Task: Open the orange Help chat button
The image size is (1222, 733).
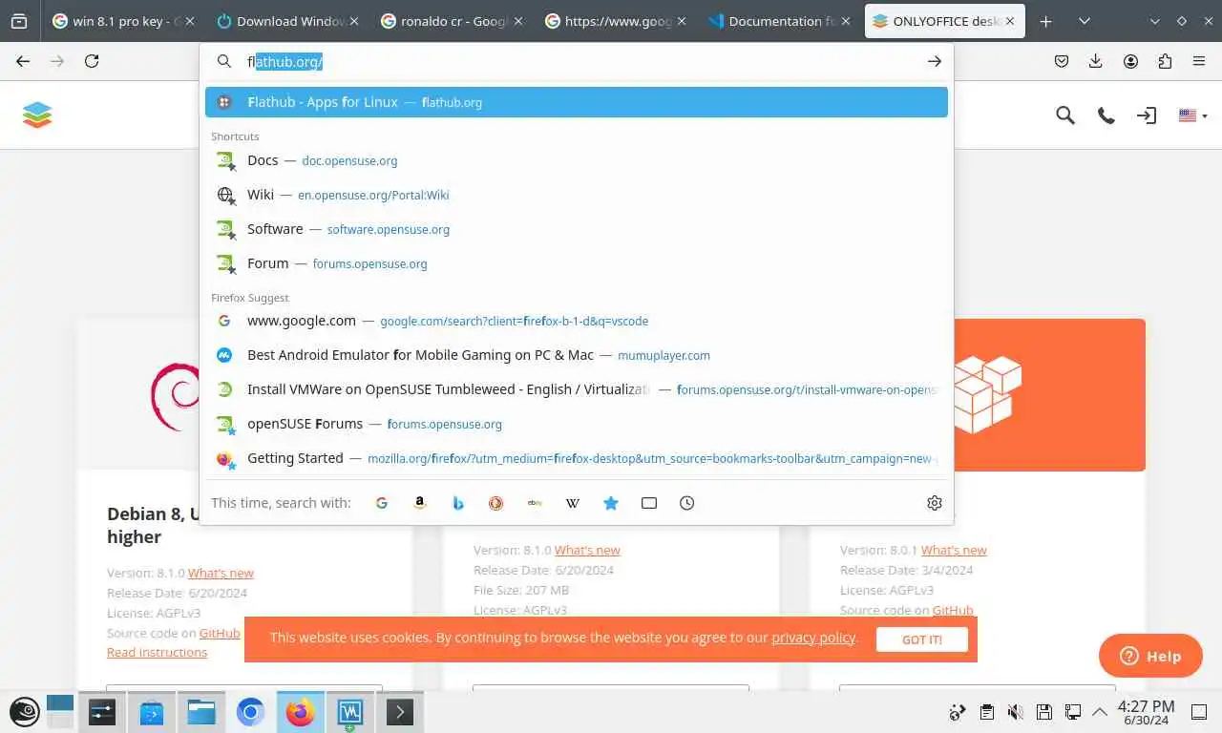Action: pyautogui.click(x=1150, y=656)
